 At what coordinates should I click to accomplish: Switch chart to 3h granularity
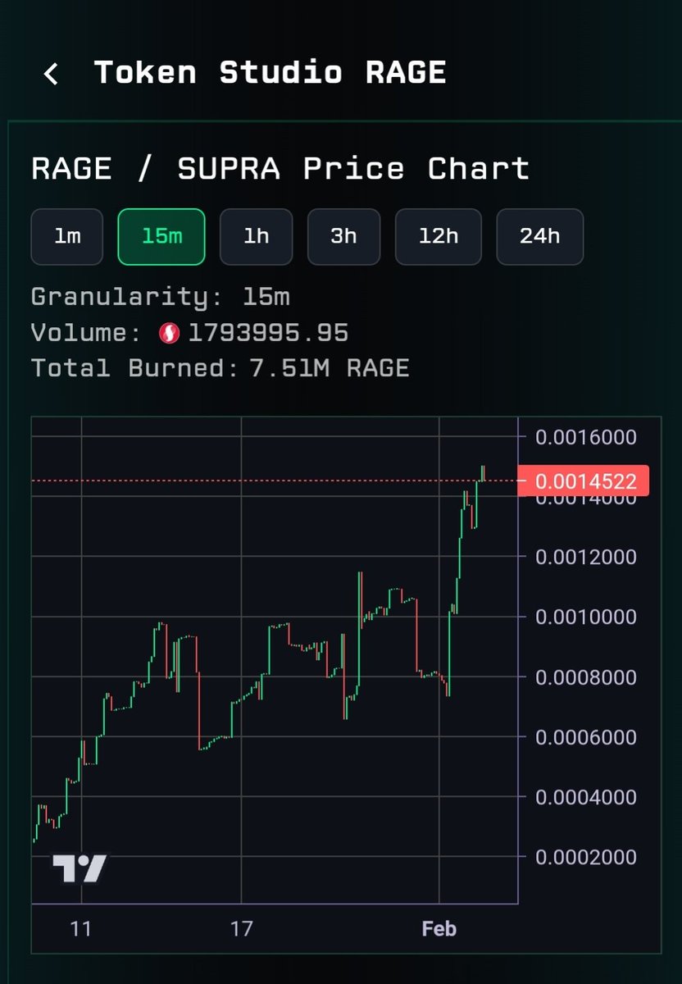[343, 237]
